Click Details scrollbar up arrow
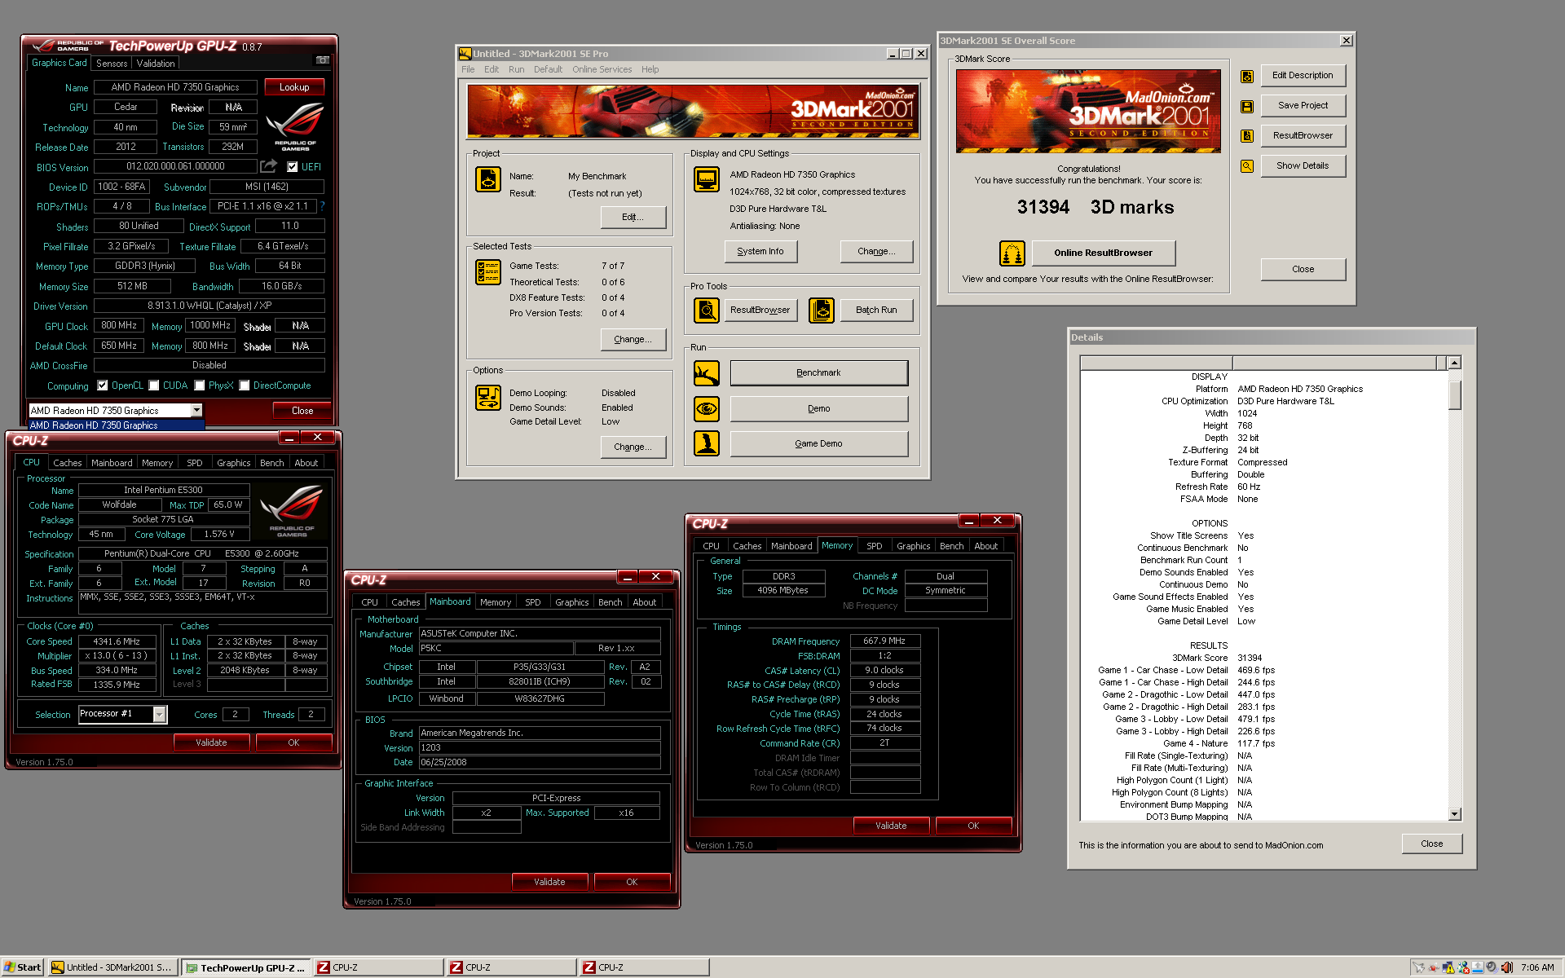 click(x=1454, y=363)
